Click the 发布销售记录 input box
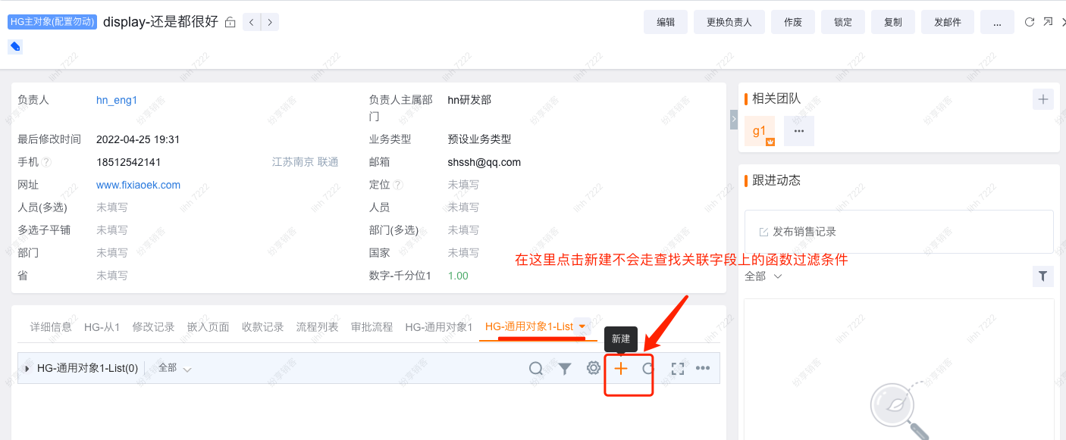Screen dimensions: 1066x440 pyautogui.click(x=899, y=232)
